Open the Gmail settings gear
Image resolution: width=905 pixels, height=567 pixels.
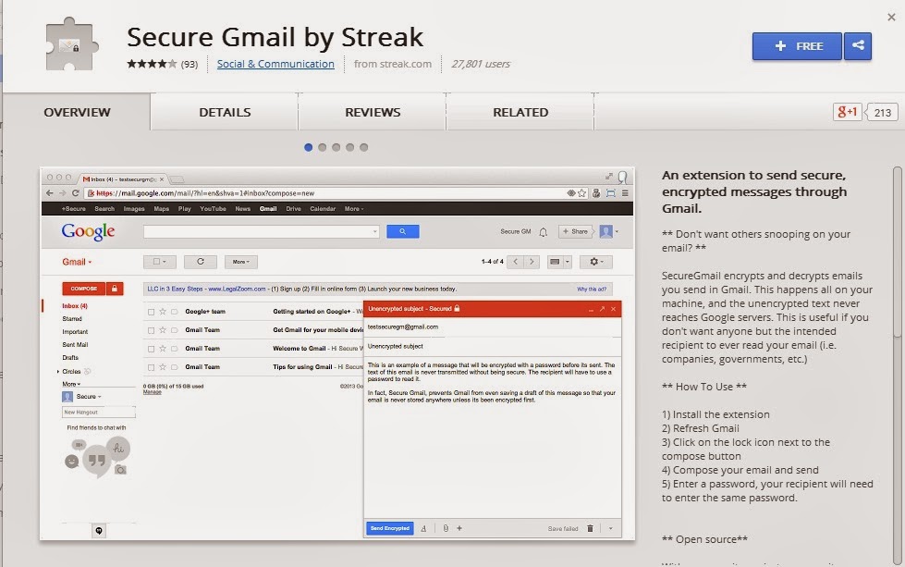pos(595,262)
